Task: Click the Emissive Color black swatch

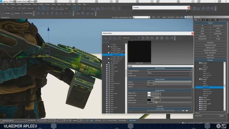Action: [149, 100]
